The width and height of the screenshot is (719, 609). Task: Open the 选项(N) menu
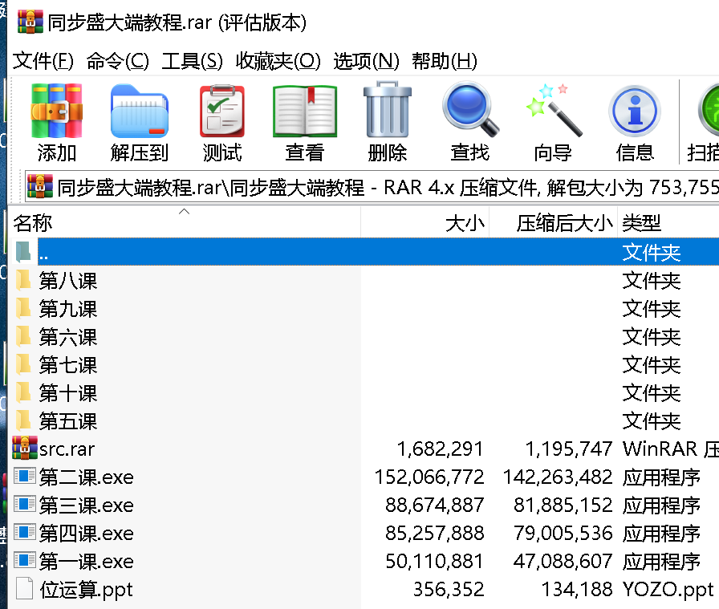pos(367,61)
